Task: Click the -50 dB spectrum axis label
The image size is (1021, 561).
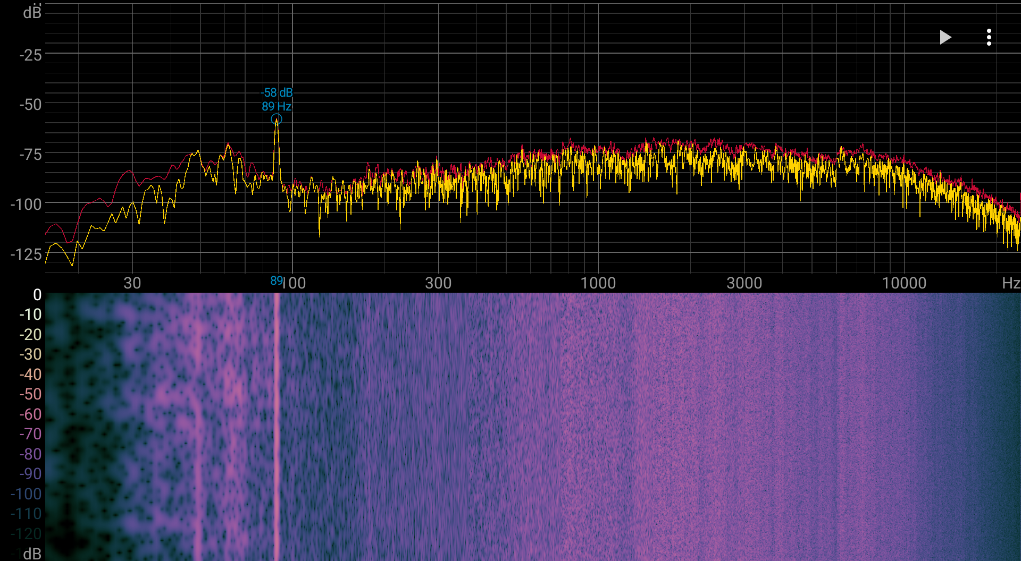Action: coord(30,105)
